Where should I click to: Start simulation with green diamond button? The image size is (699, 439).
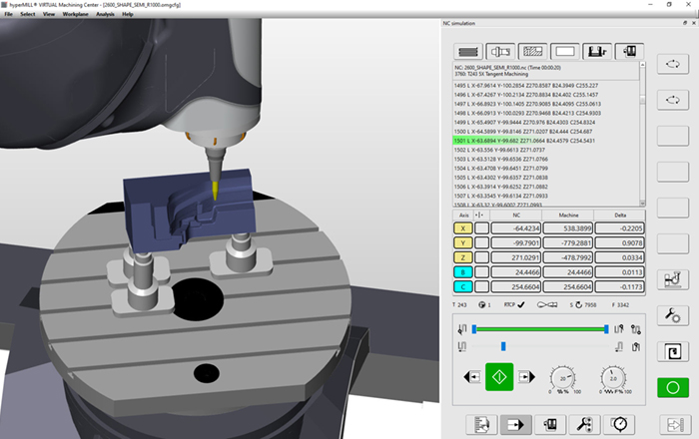(x=499, y=377)
